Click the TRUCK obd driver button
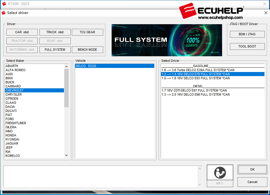Screen dimensions: 270x195 (x=55, y=32)
